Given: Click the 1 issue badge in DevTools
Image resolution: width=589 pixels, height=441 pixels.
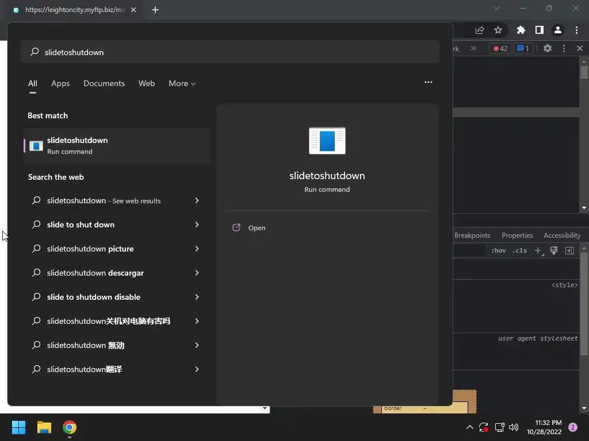Looking at the screenshot, I should point(523,48).
